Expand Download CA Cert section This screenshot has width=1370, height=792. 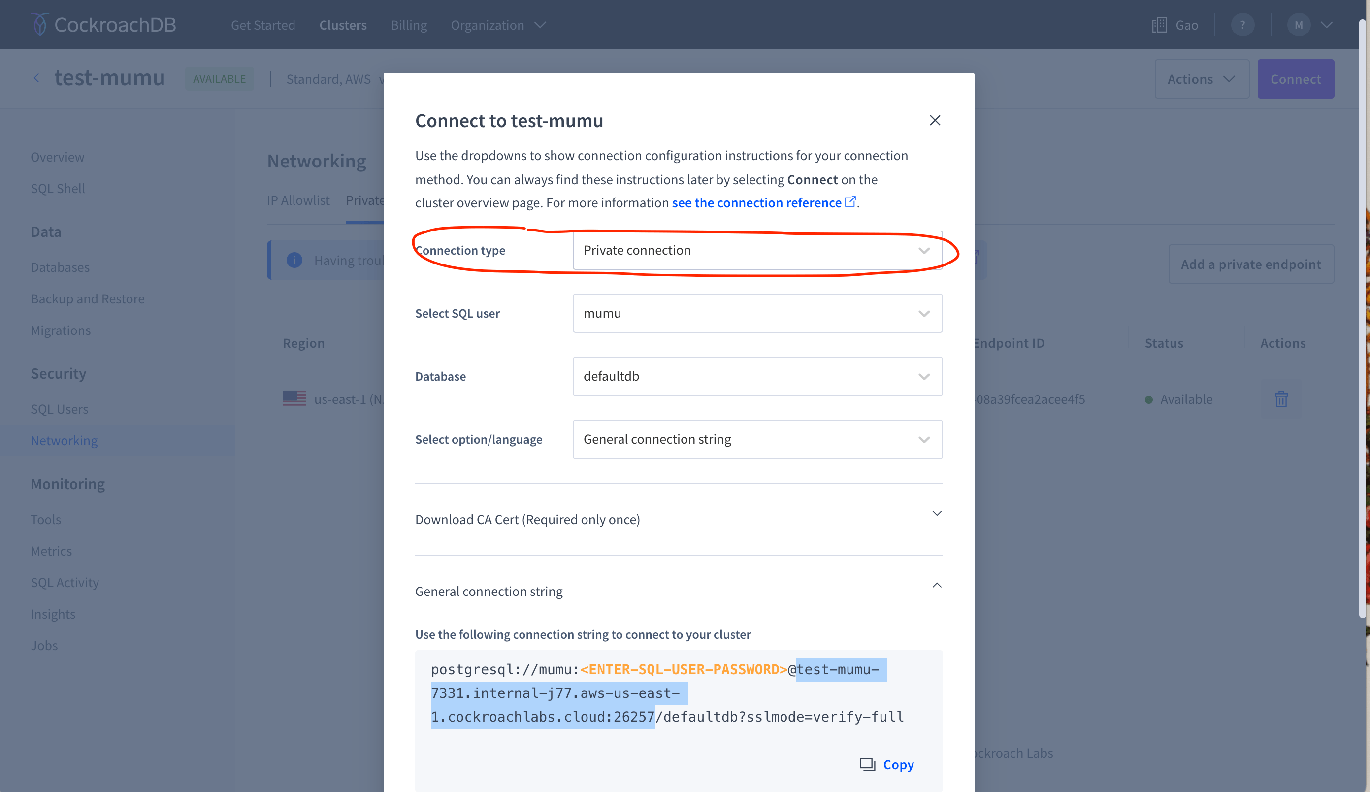point(679,519)
